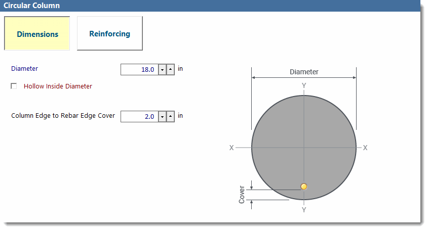Decrease Diameter with the down arrow
The height and width of the screenshot is (230, 428).
163,70
